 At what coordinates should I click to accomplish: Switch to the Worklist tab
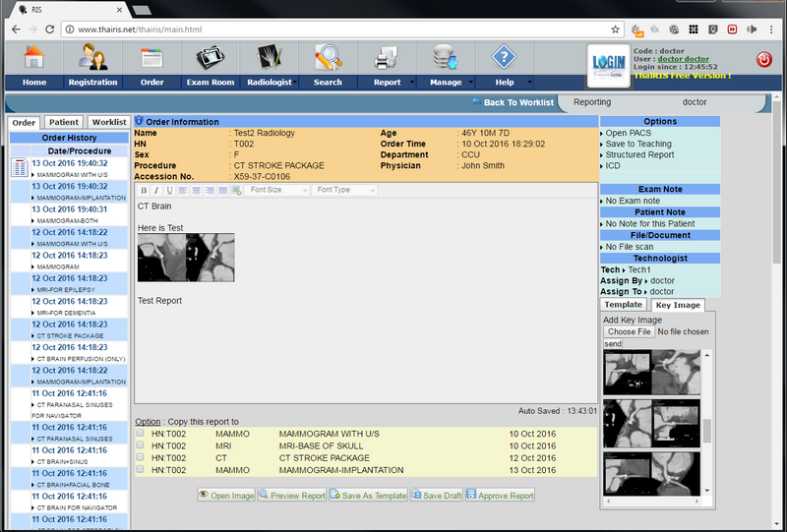pos(109,122)
